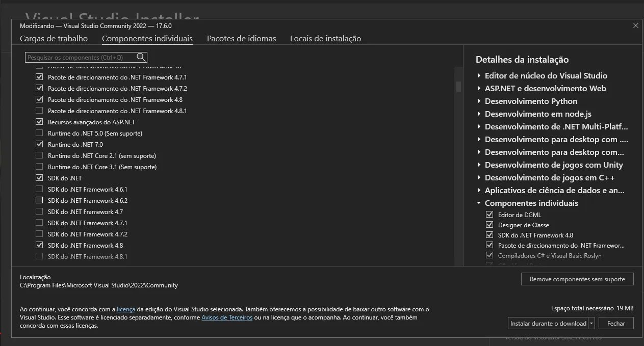Check Pacote de direcionamento .NET Framework 4.8.1
The width and height of the screenshot is (644, 346).
click(39, 111)
